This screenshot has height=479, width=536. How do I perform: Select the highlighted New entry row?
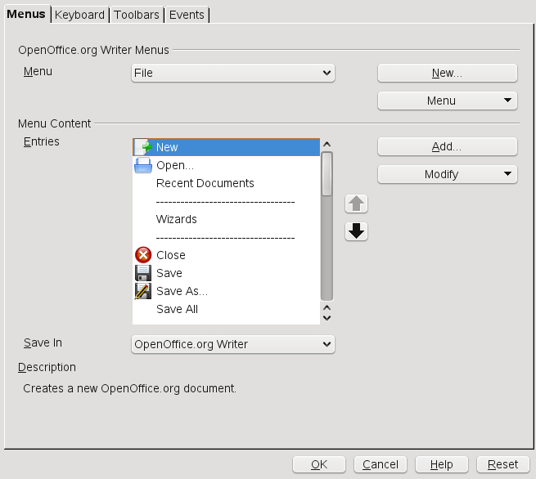227,147
